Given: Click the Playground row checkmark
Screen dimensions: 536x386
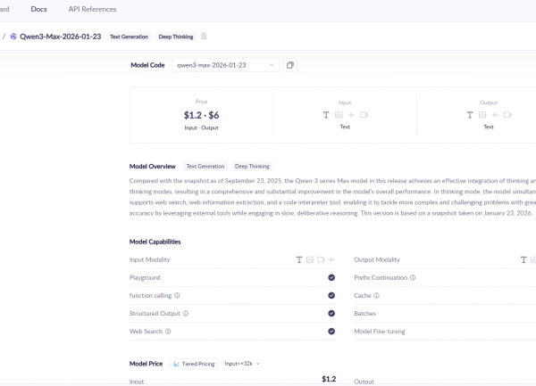Looking at the screenshot, I should pyautogui.click(x=331, y=277).
